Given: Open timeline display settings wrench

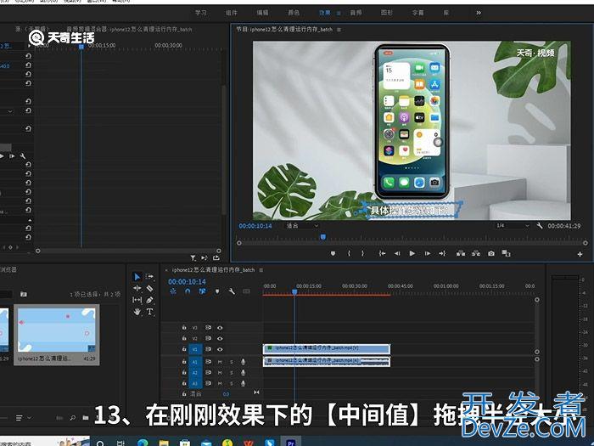Looking at the screenshot, I should click(232, 291).
